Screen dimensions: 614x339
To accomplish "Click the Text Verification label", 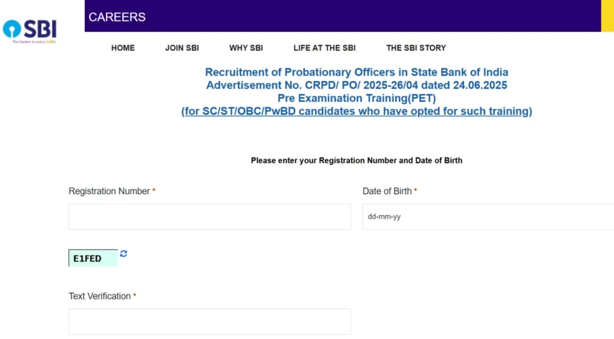I will coord(100,296).
